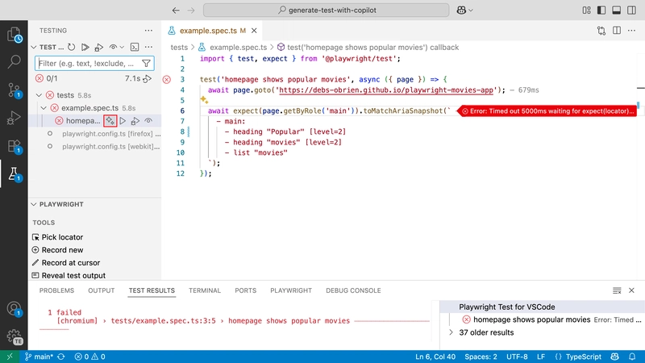The height and width of the screenshot is (363, 645).
Task: Click Record new in Playwright tools
Action: pyautogui.click(x=61, y=250)
